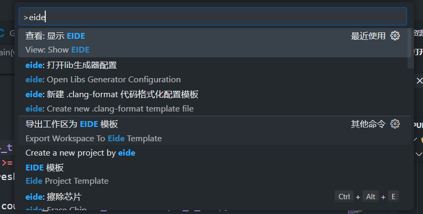Open keybinding gear for Export Workspace command
This screenshot has width=423, height=214.
click(395, 124)
